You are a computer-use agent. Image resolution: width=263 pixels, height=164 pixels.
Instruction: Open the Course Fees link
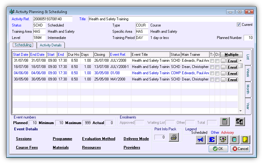pyautogui.click(x=27, y=147)
